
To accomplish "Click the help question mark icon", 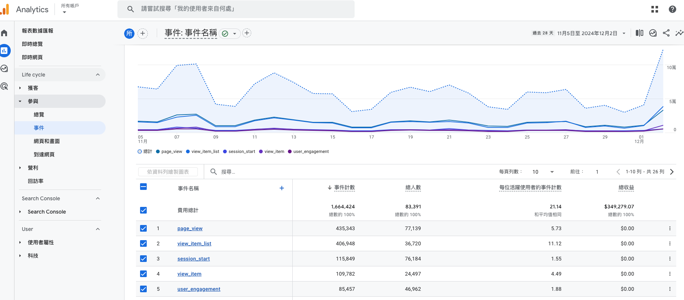I will pyautogui.click(x=673, y=9).
